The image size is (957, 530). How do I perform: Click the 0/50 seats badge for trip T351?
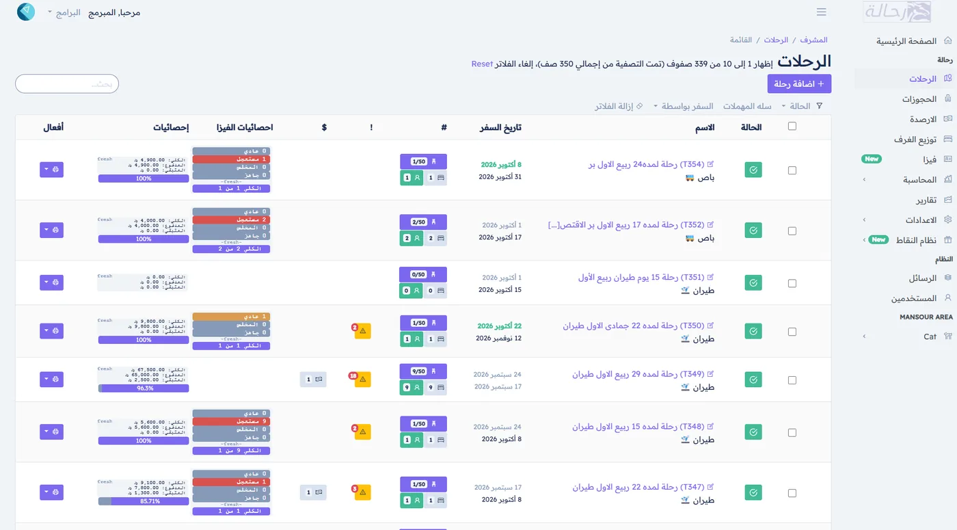423,274
